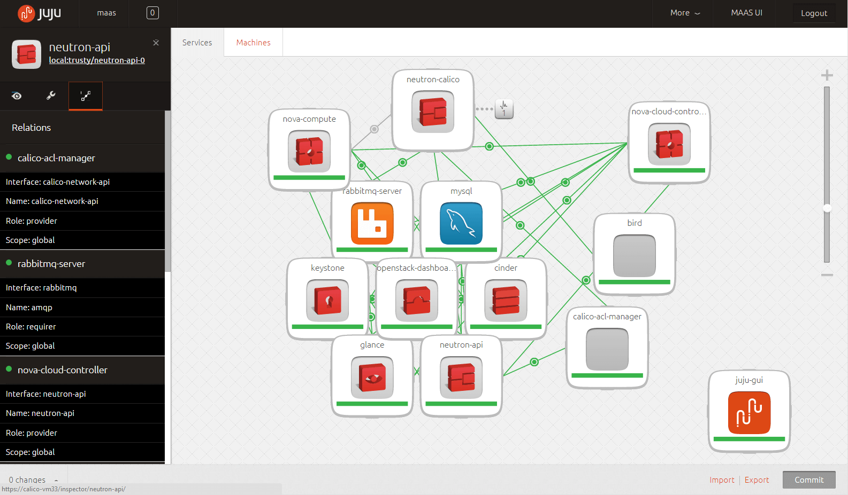Select the mysql service icon
Viewport: 848px width, 495px height.
pyautogui.click(x=461, y=223)
